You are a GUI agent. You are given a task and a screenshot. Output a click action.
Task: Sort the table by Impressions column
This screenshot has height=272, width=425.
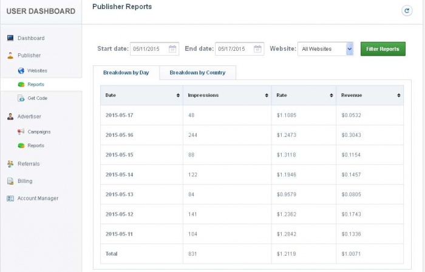(267, 96)
